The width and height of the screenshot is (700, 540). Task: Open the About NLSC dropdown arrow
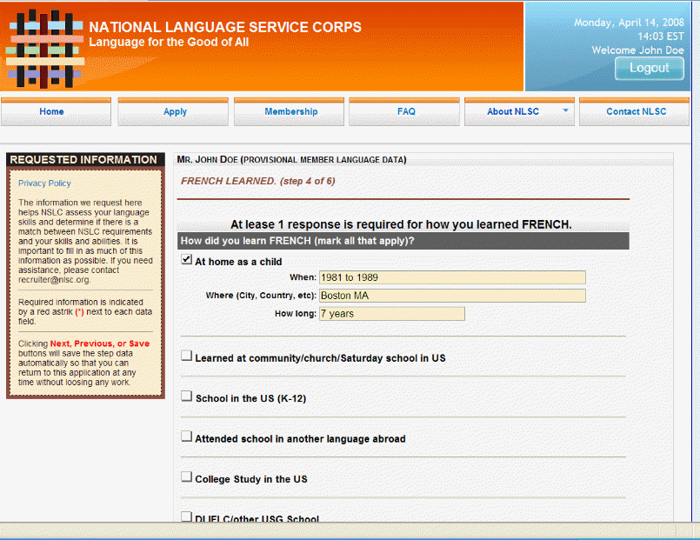click(x=565, y=110)
